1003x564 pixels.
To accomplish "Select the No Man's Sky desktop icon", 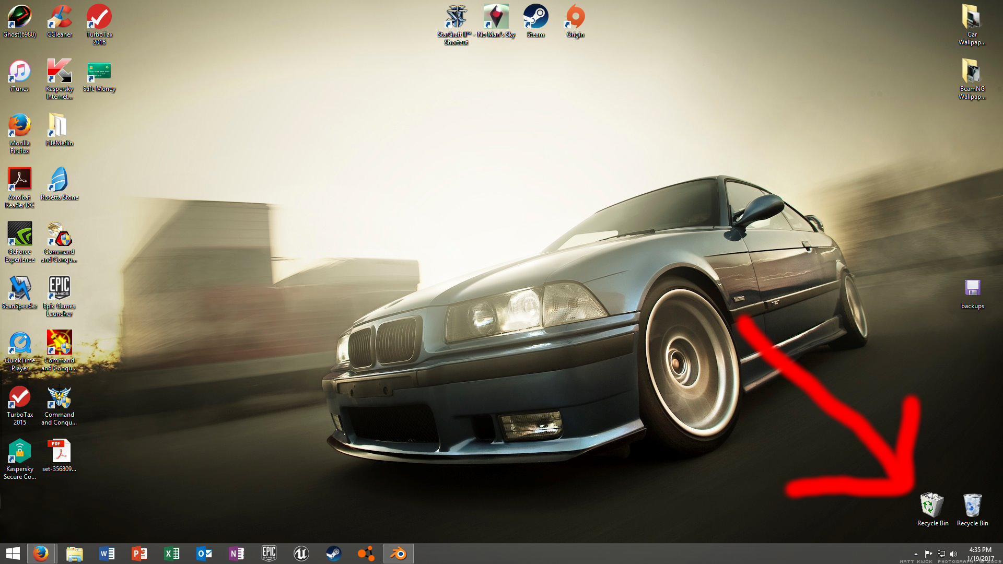I will [496, 21].
